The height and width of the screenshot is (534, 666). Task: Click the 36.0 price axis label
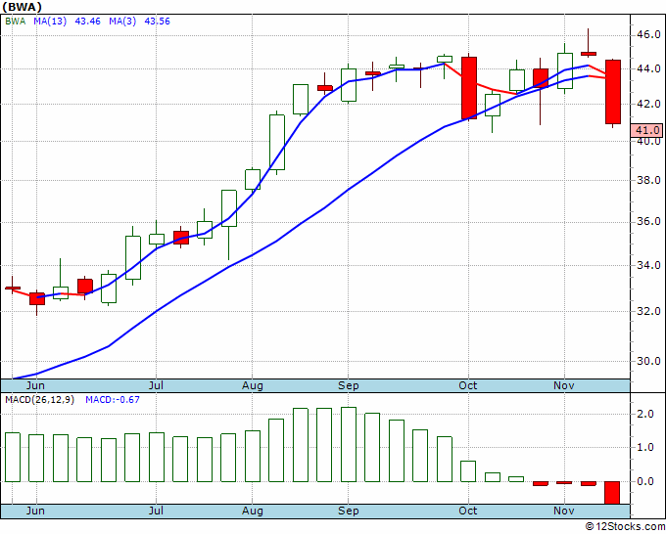tap(649, 221)
